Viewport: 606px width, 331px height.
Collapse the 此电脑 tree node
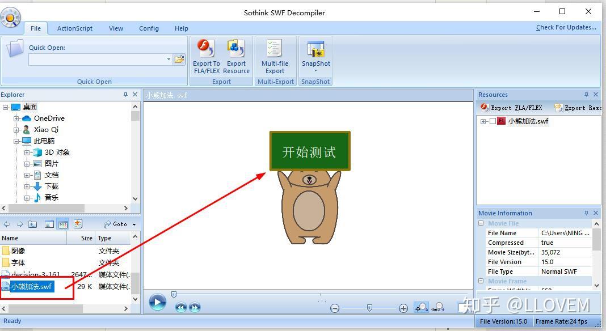coord(16,141)
